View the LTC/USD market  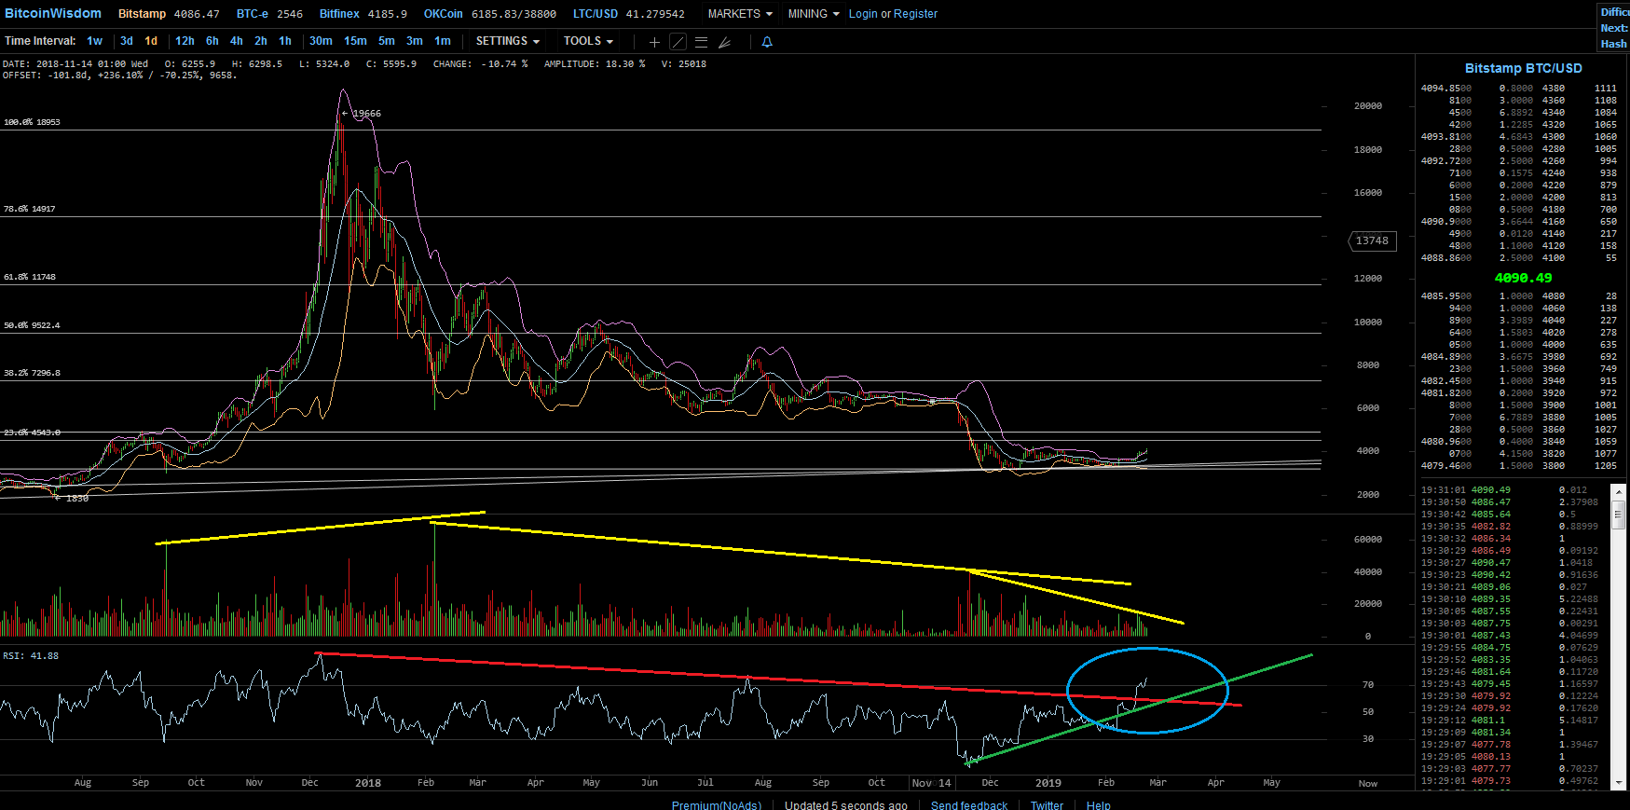click(596, 14)
